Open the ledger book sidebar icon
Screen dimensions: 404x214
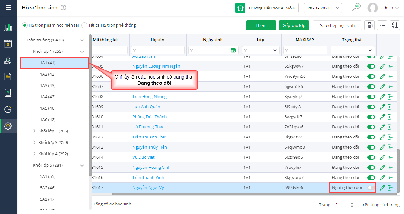click(x=8, y=93)
